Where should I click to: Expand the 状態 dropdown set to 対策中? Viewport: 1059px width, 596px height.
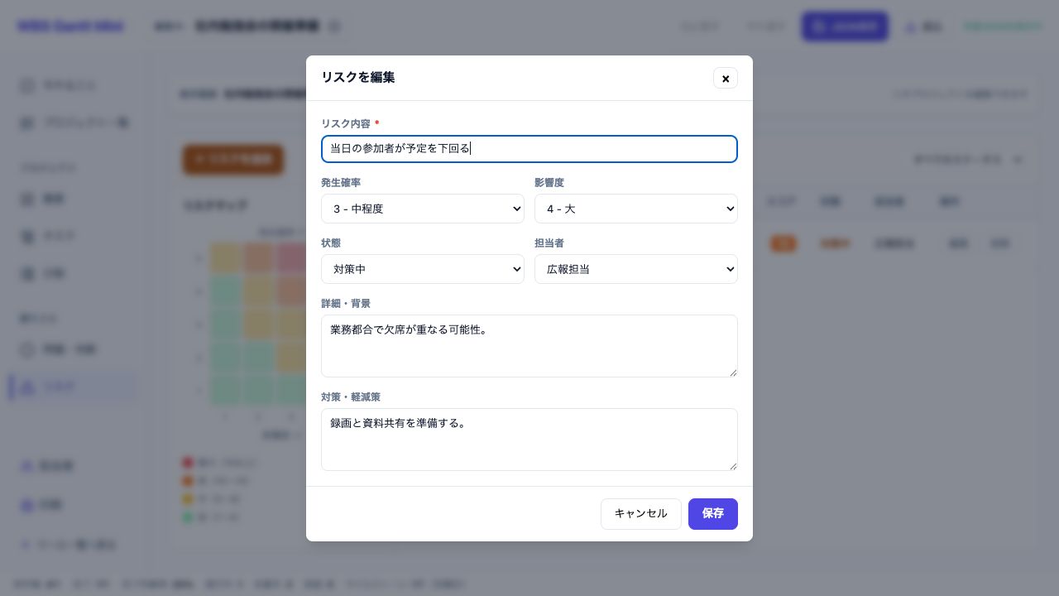coord(423,269)
